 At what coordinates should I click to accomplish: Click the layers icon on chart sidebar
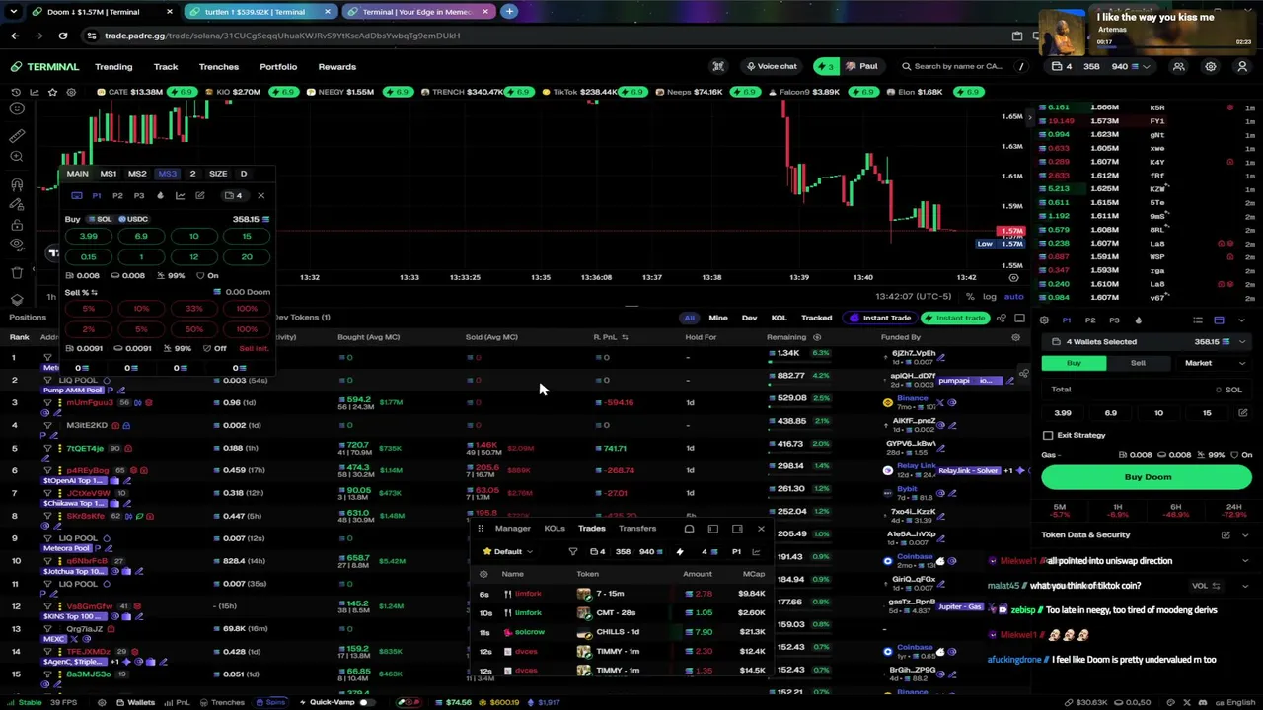(x=17, y=299)
